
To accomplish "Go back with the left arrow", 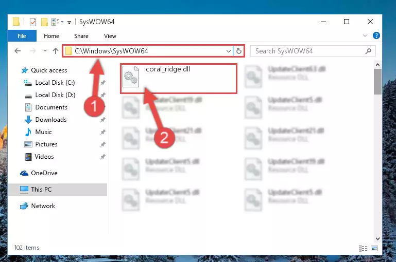I will pyautogui.click(x=18, y=51).
